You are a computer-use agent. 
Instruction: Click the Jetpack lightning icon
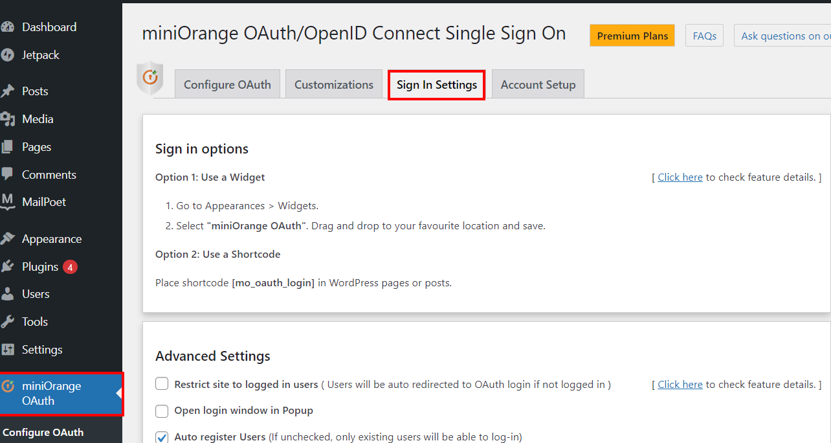coord(7,55)
